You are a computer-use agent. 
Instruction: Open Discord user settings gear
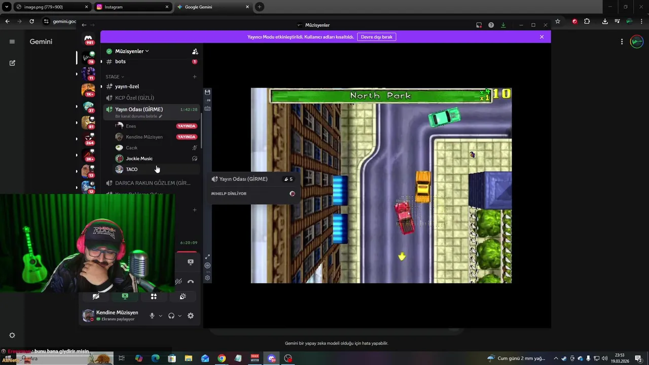click(x=191, y=316)
